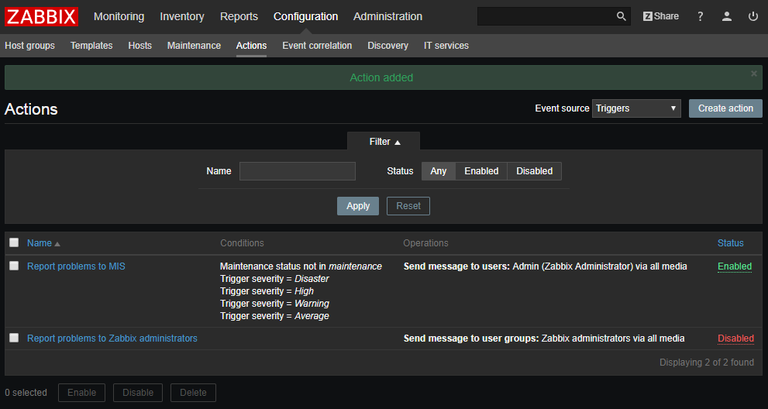Click the Apply filter button
Screen dimensions: 768x409
click(358, 206)
